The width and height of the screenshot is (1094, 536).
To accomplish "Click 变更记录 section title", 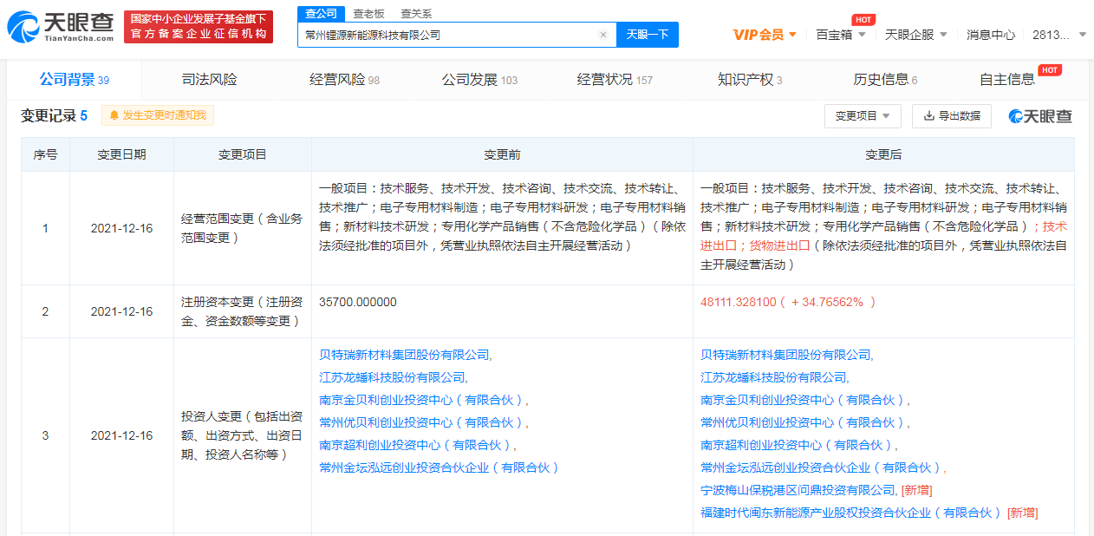I will 49,115.
